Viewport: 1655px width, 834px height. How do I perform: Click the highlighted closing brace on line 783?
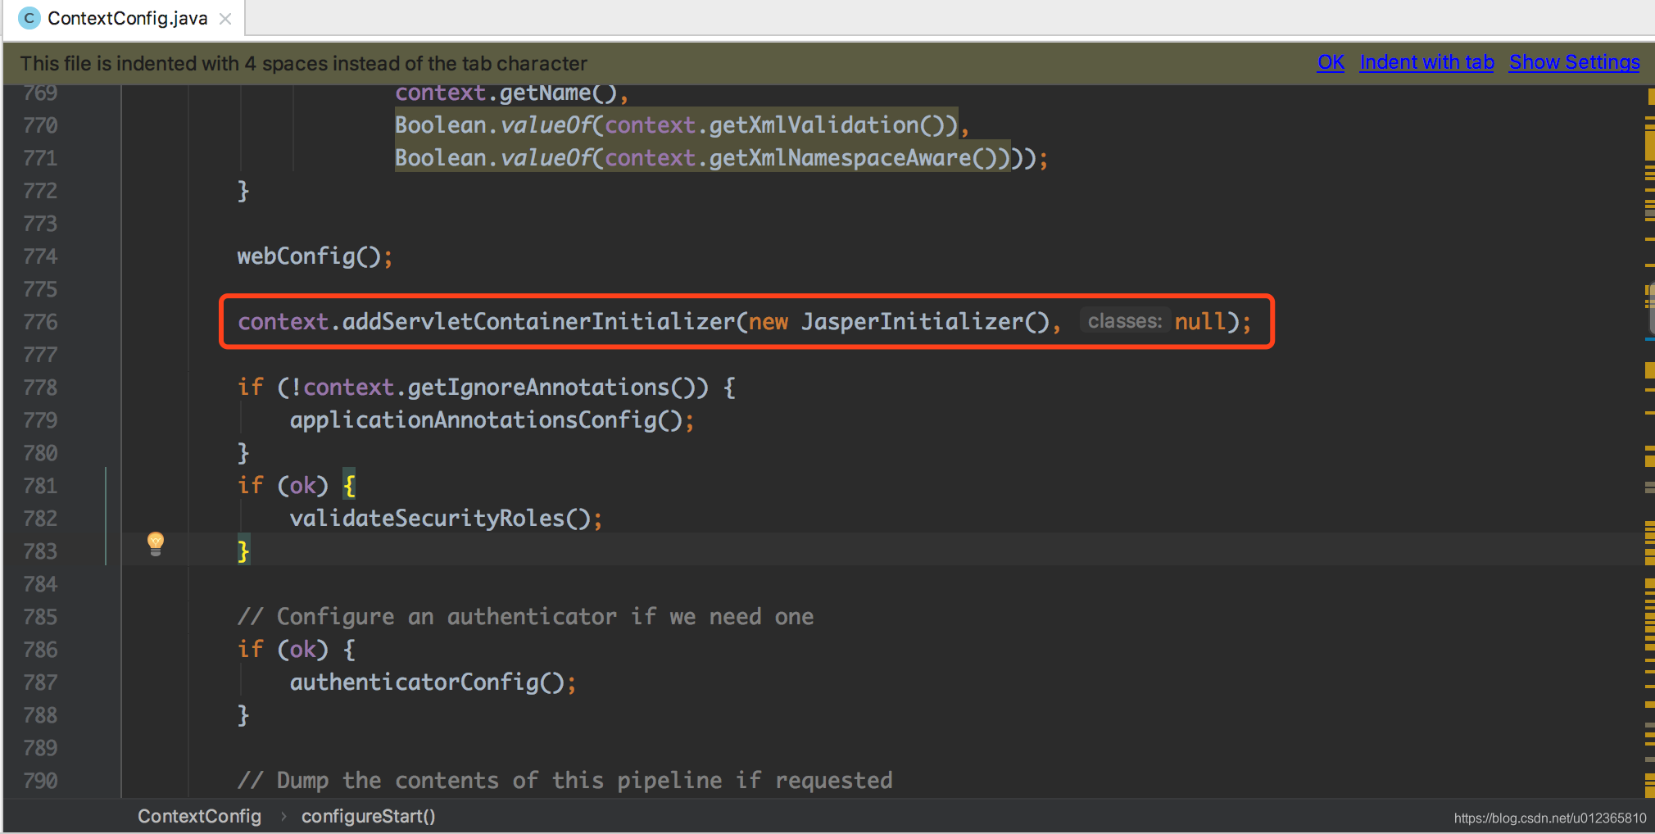pyautogui.click(x=243, y=551)
